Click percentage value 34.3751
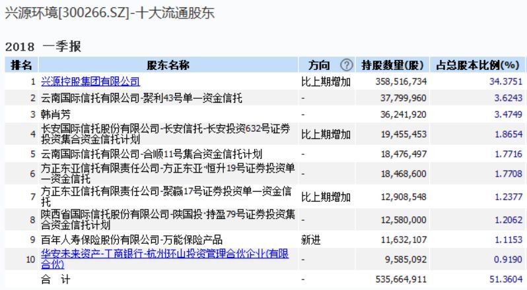This screenshot has height=290, width=527. click(x=506, y=82)
